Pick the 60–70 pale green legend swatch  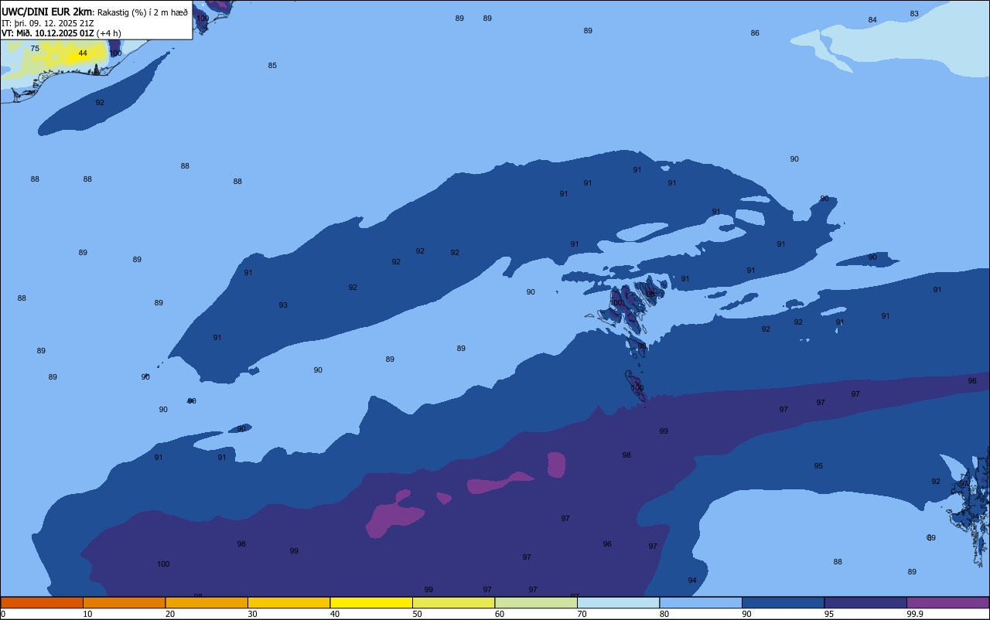[536, 602]
